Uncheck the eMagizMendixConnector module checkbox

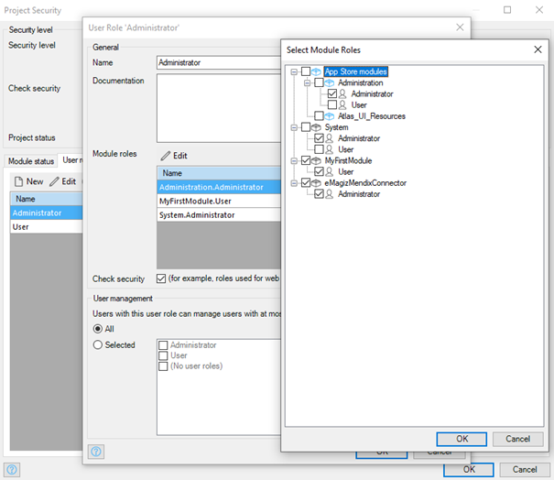(x=306, y=183)
